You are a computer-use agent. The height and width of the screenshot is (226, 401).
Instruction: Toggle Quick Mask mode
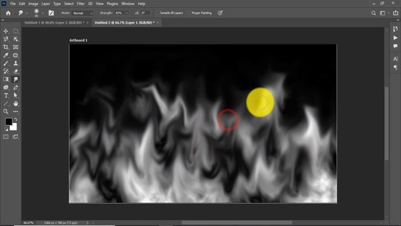(6, 137)
